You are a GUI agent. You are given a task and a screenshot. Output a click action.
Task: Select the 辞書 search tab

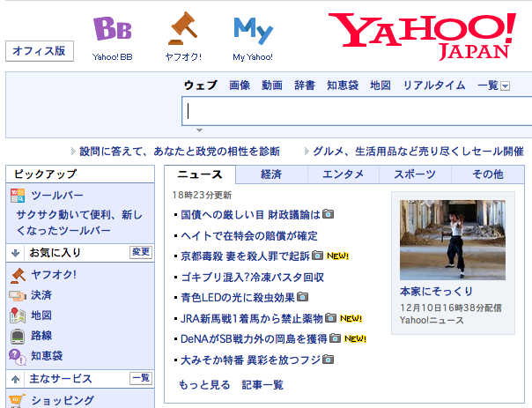point(305,85)
